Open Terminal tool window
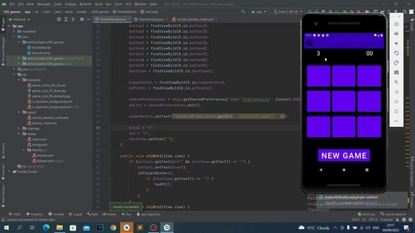The width and height of the screenshot is (415, 233). tap(56, 214)
